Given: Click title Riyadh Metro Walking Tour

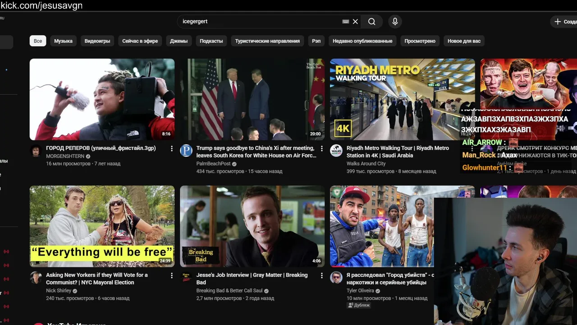Looking at the screenshot, I should [398, 152].
